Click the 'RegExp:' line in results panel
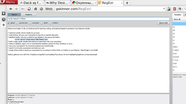The image size is (186, 104). (21, 95)
